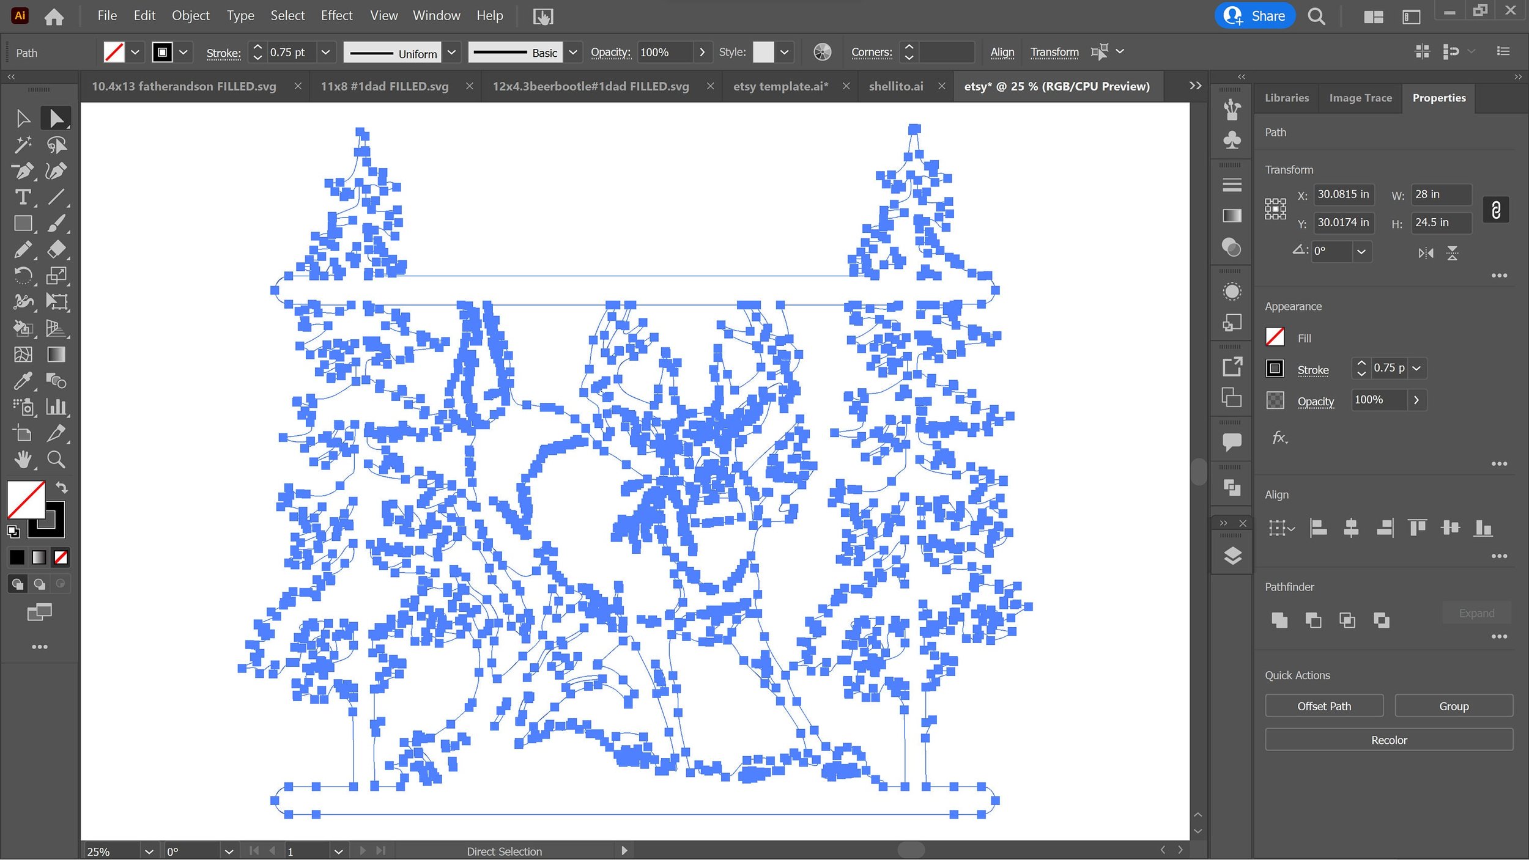Click Pathfinder Unite shape mode
Screen dimensions: 1529x860
pos(1279,620)
